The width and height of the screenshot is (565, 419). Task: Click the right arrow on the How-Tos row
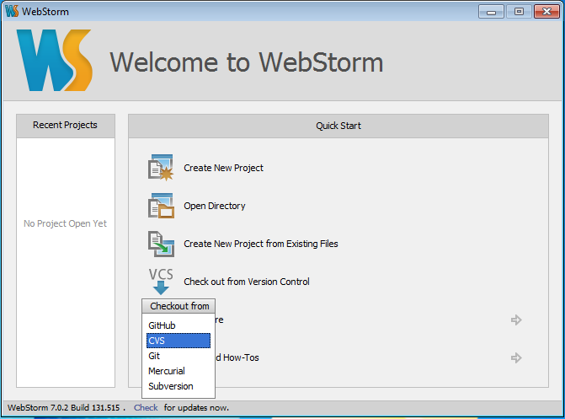tap(516, 357)
